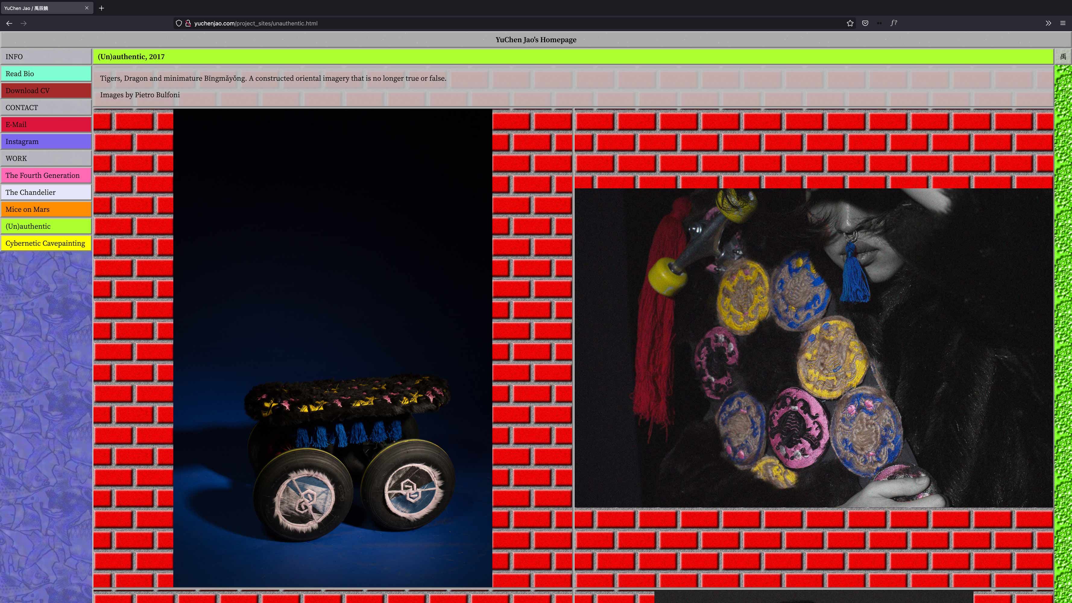Go back with the back arrow
This screenshot has width=1072, height=603.
(x=9, y=23)
